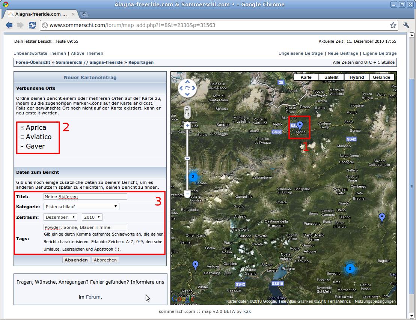Open the year dropdown showing 2010
Screen dimensions: 416x320
click(92, 217)
